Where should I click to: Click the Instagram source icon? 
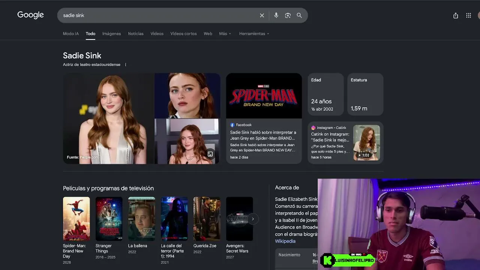(313, 128)
